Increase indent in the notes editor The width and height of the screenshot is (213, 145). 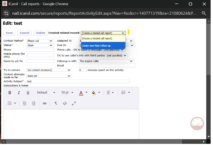[x=34, y=103]
